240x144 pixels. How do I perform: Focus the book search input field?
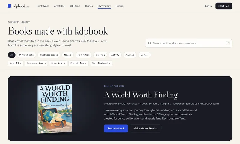click(189, 43)
